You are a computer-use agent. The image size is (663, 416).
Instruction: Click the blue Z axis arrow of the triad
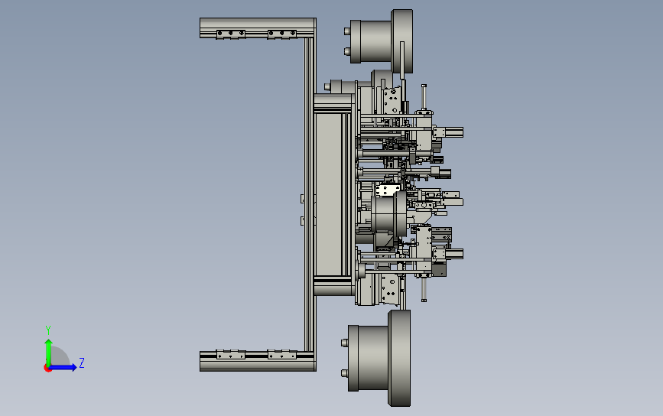click(x=63, y=367)
